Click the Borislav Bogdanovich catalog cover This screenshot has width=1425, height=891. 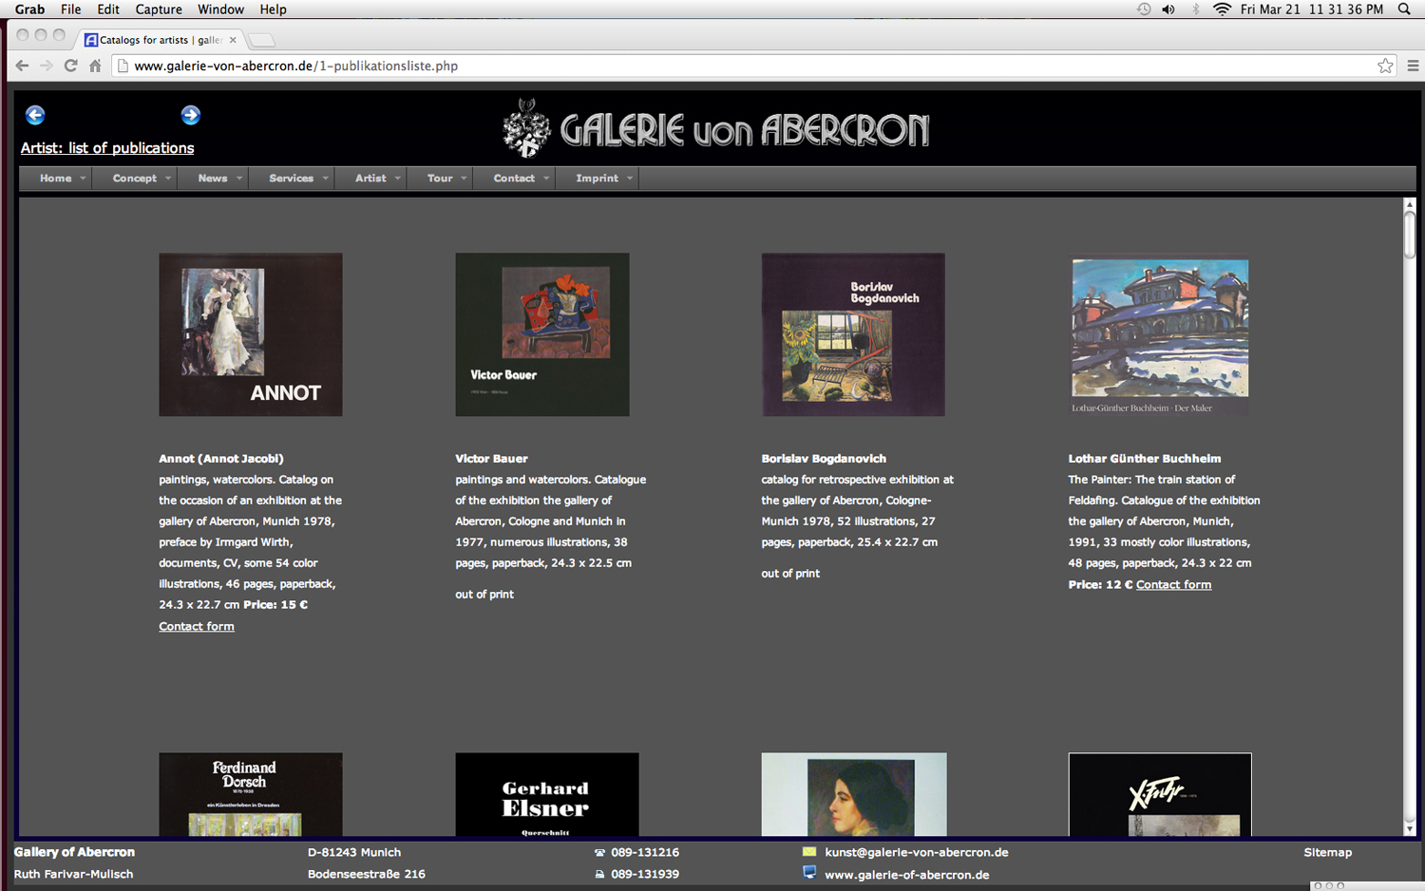click(x=853, y=334)
